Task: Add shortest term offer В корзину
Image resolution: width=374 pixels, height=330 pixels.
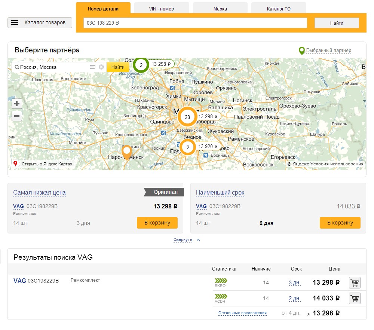Action: tap(340, 223)
